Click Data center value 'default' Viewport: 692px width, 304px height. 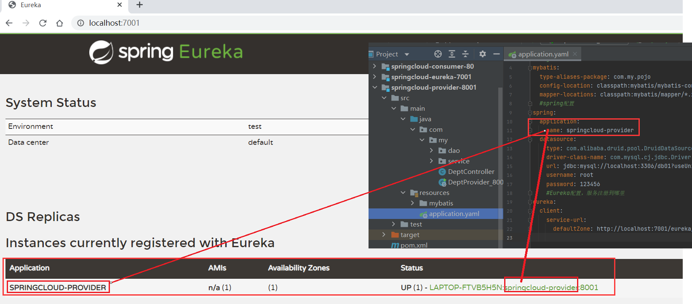click(260, 142)
